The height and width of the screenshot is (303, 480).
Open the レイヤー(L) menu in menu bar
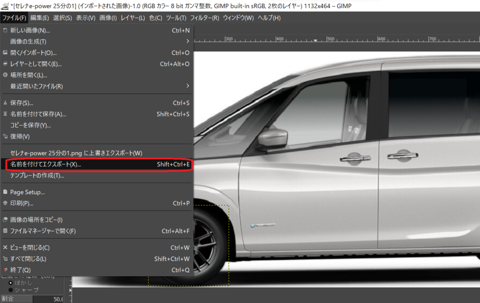133,18
